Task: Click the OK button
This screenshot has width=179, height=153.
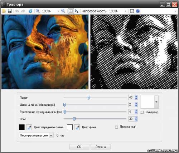Action: coord(79,147)
